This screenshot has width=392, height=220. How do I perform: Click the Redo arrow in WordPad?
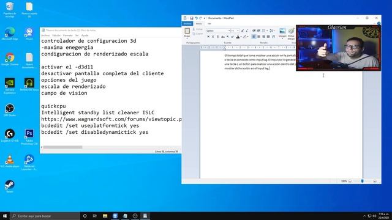(x=200, y=18)
